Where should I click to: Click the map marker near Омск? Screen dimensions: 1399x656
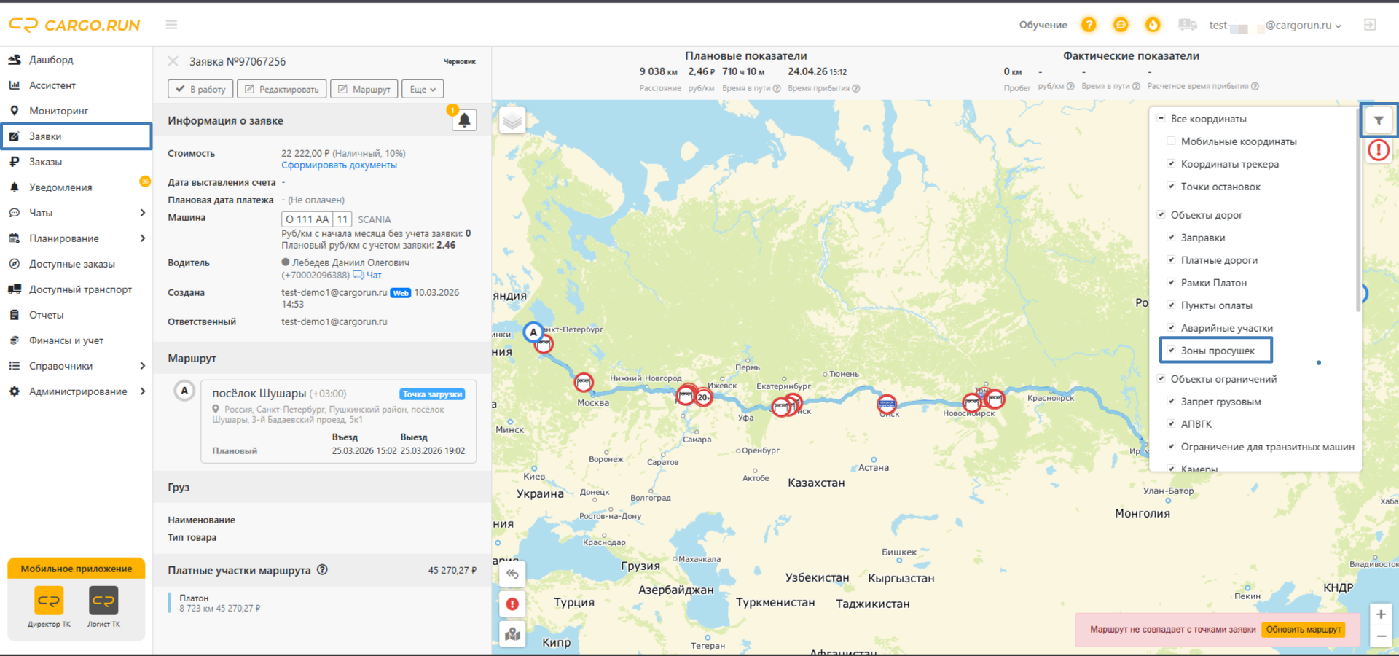tap(887, 403)
